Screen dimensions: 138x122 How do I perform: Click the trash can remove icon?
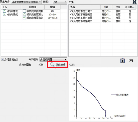[122, 60]
